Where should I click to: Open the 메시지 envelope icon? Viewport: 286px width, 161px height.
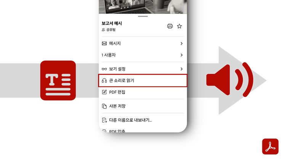[x=104, y=43]
